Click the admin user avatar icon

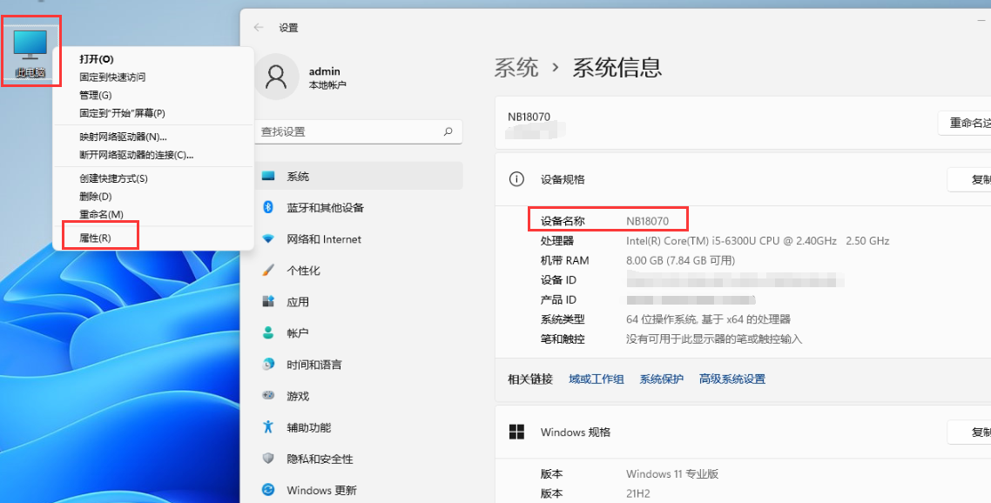[276, 77]
